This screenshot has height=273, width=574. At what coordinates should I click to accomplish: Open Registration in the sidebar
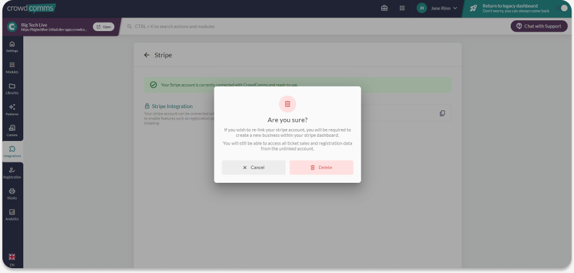pyautogui.click(x=12, y=173)
